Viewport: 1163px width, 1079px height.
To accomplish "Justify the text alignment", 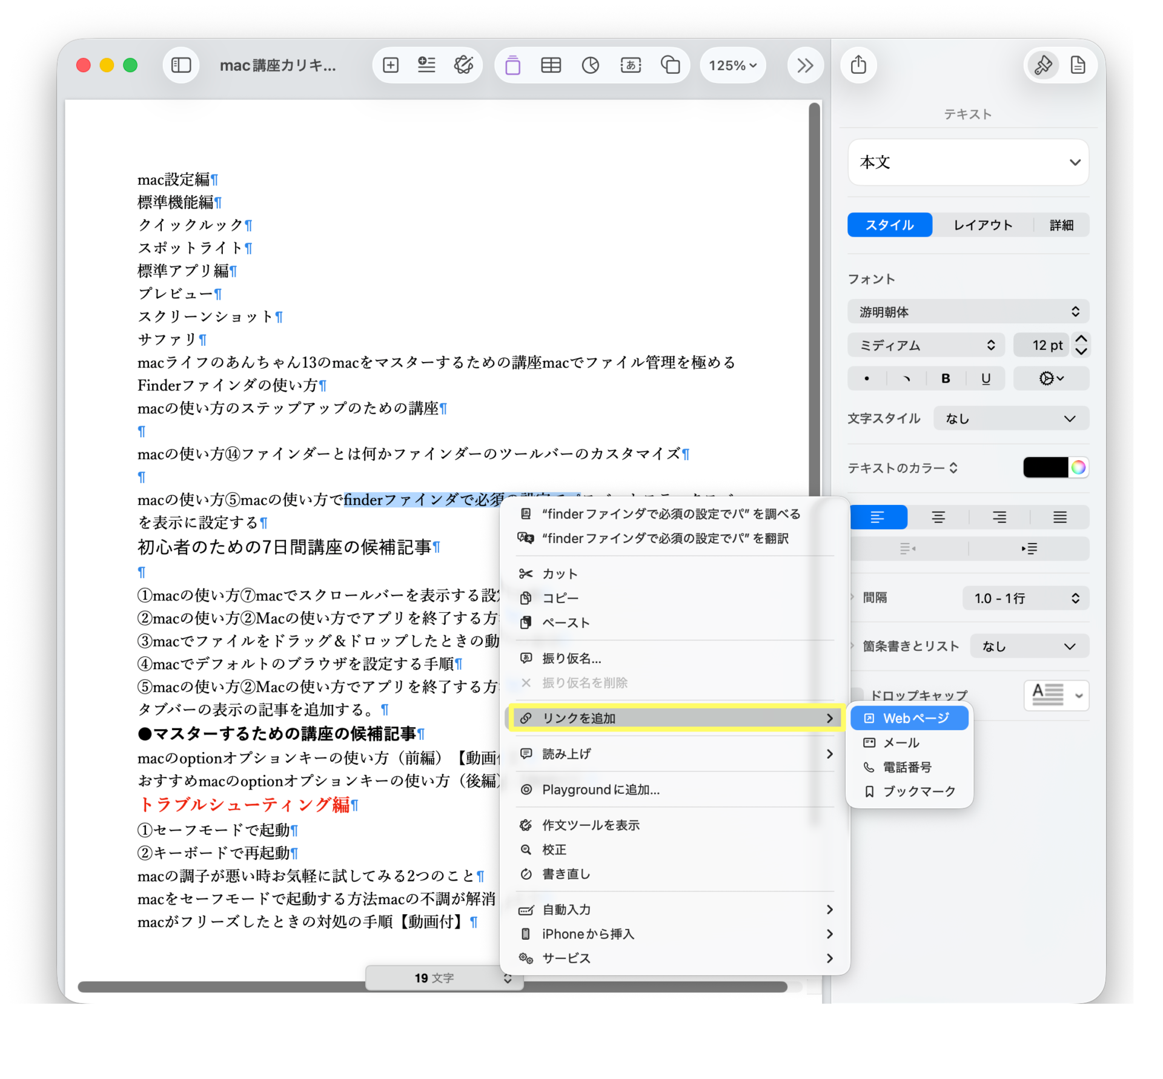I will click(x=1059, y=517).
